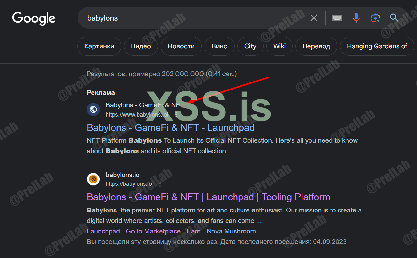Clear the search query with X

tap(314, 18)
